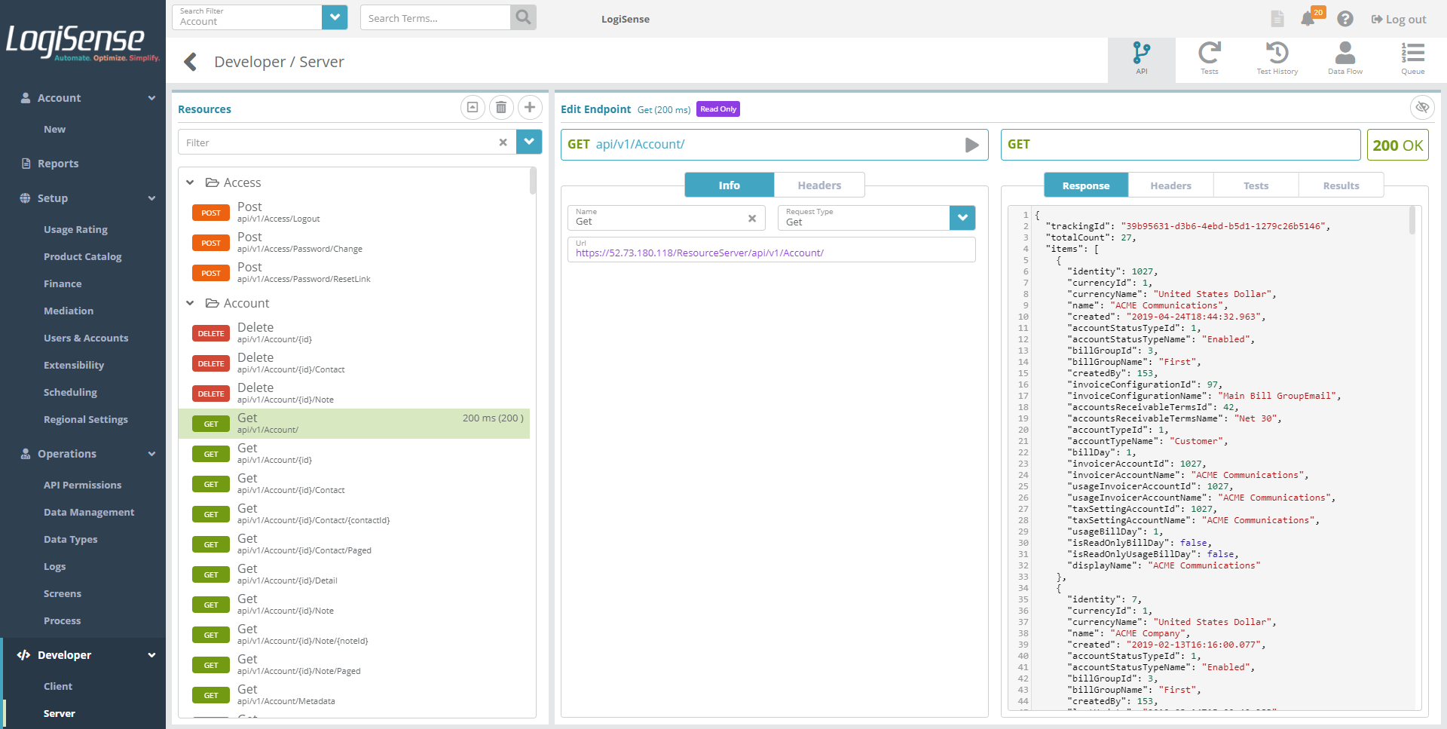Open the response Headers tab
The width and height of the screenshot is (1447, 729).
tap(1170, 185)
